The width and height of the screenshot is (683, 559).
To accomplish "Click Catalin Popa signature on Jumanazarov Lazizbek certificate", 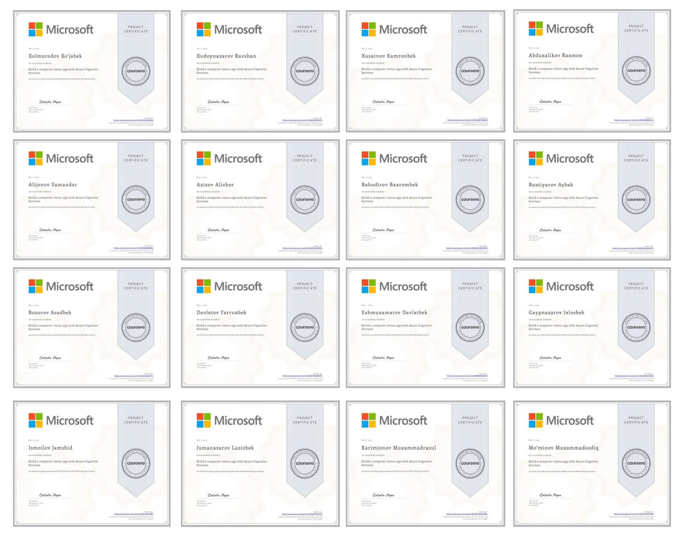I will 218,495.
